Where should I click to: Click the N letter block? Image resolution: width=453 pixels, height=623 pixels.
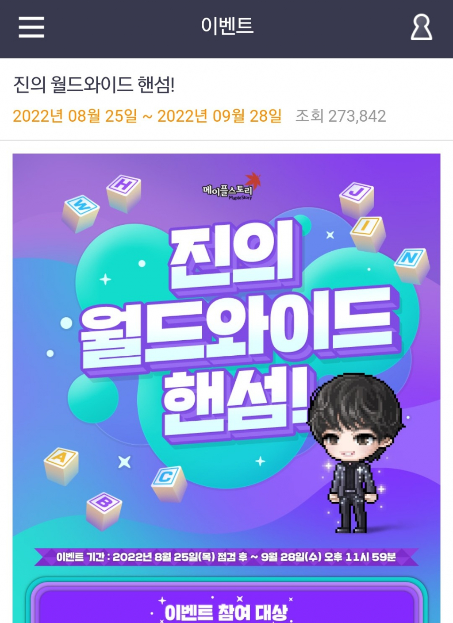point(412,265)
